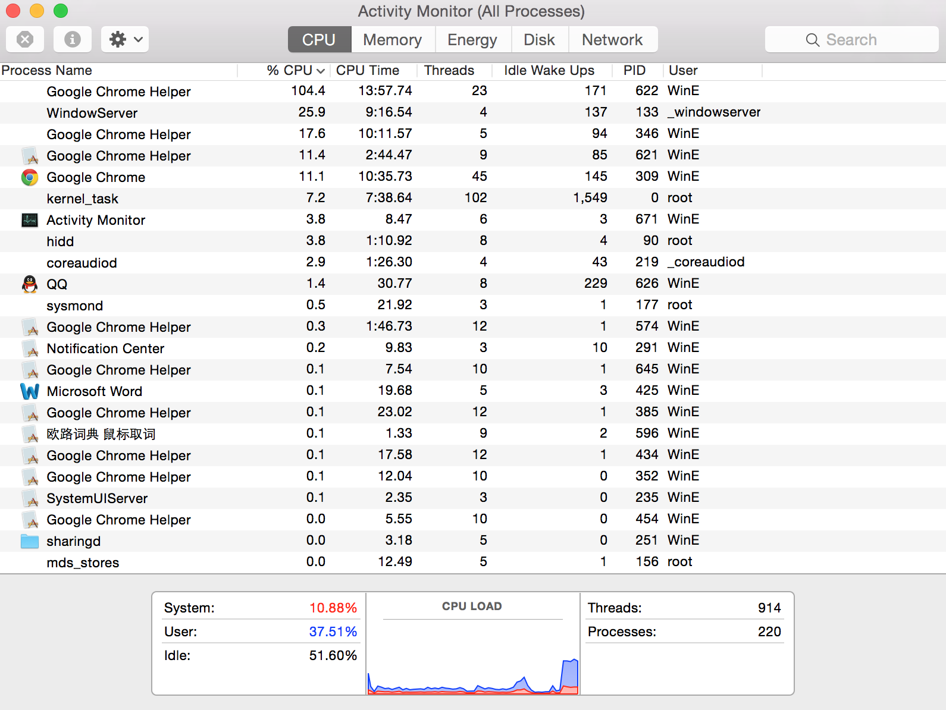Image resolution: width=946 pixels, height=710 pixels.
Task: Select the WindowServer process name
Action: click(x=92, y=113)
